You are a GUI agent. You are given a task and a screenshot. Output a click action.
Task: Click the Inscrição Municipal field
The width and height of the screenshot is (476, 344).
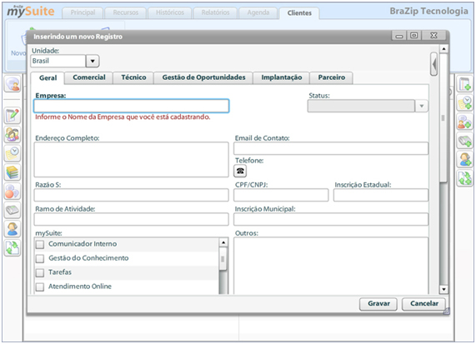(331, 219)
